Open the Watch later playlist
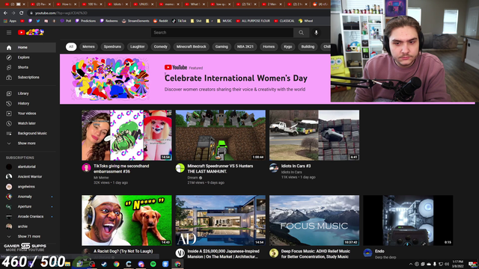This screenshot has width=479, height=269. coord(28,123)
